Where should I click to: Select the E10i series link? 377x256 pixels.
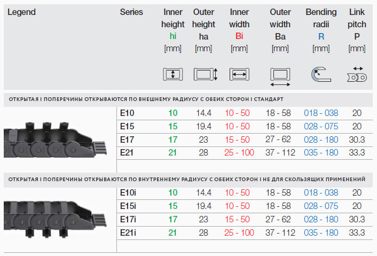(x=128, y=192)
